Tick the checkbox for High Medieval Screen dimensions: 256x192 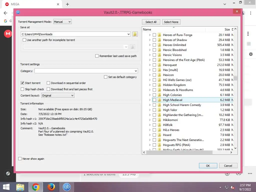[x=154, y=100]
